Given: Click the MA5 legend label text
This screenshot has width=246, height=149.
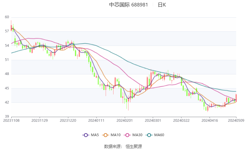Looking at the screenshot, I should tap(95, 135).
